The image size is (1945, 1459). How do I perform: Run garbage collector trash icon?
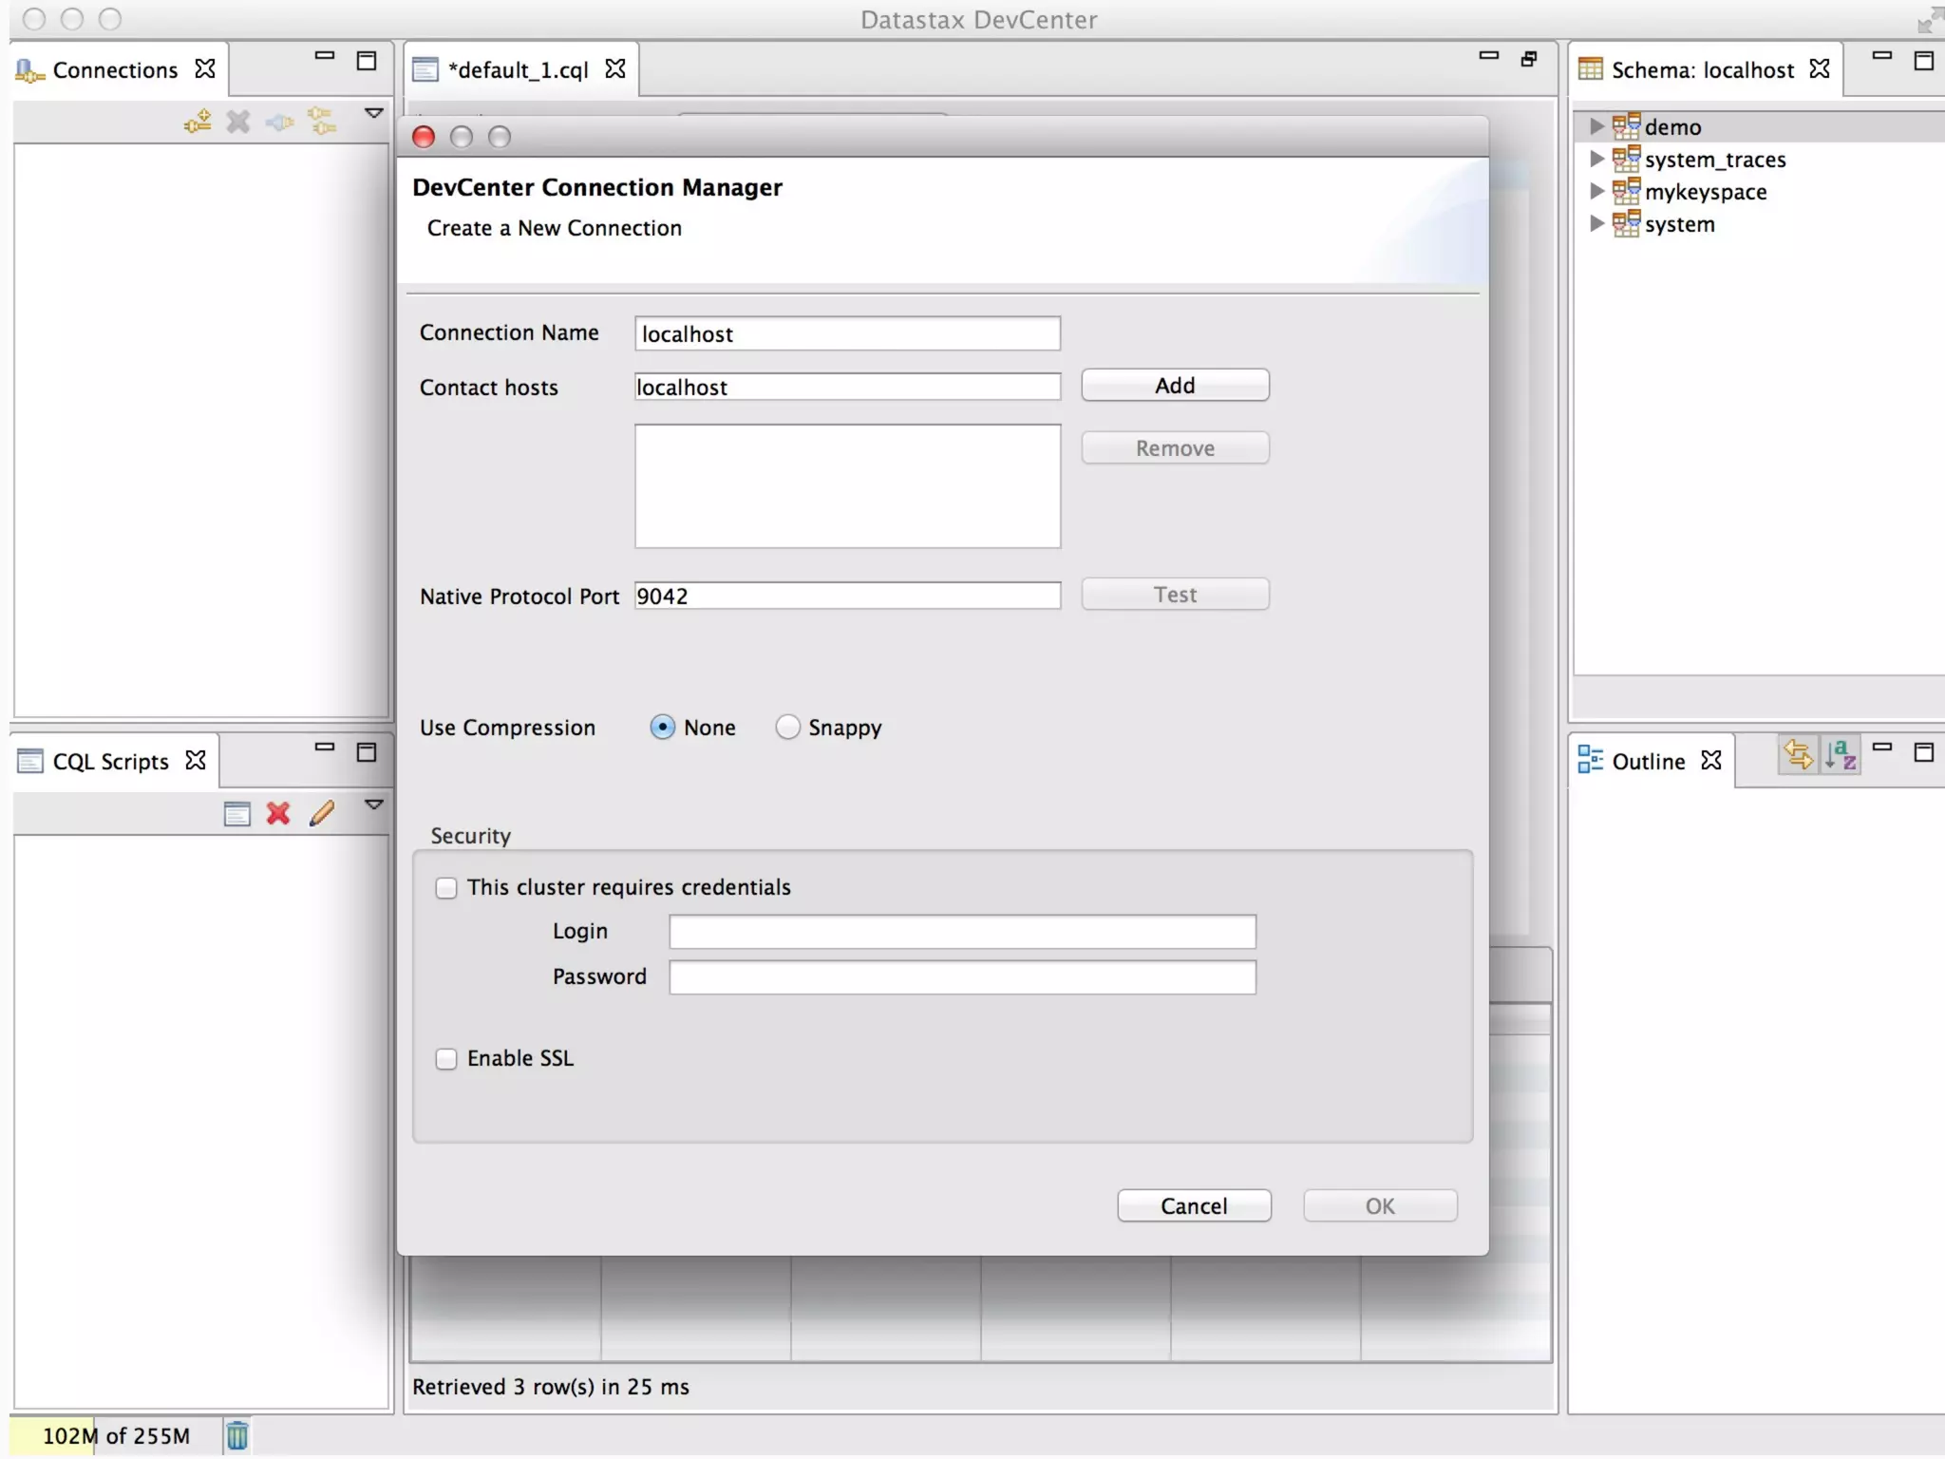tap(236, 1435)
